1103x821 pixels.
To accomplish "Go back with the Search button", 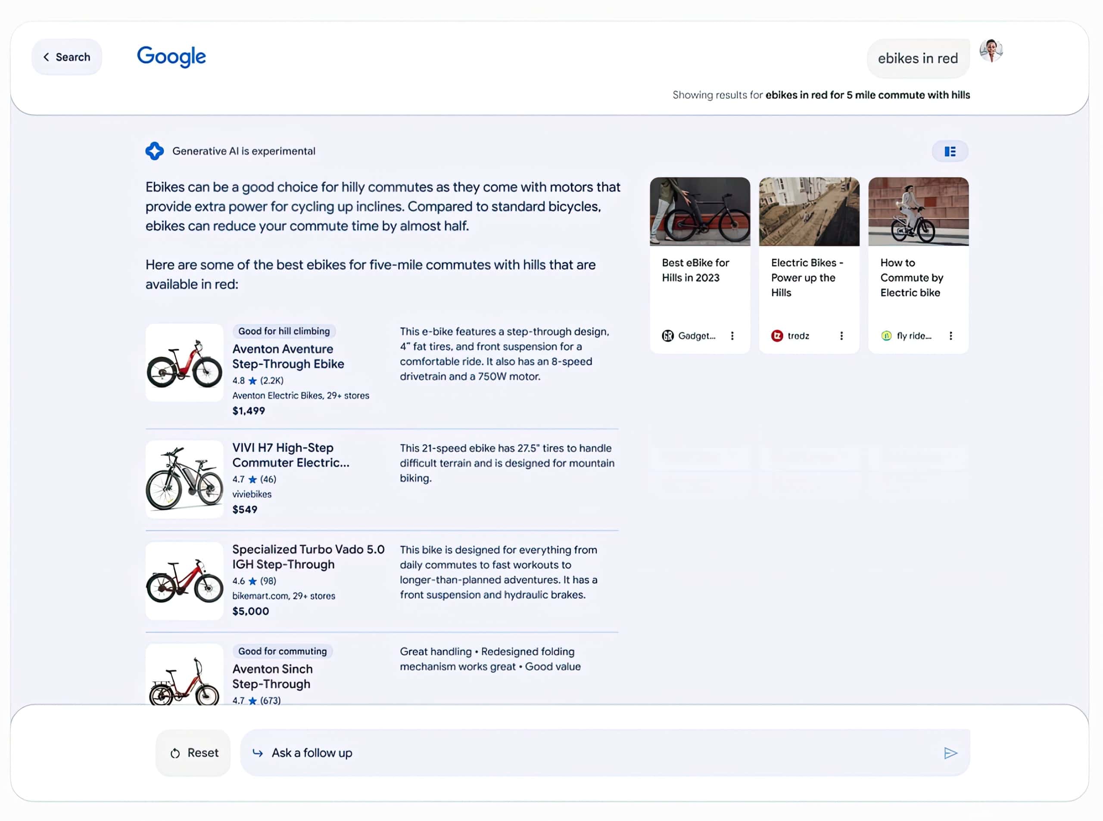I will (x=67, y=57).
